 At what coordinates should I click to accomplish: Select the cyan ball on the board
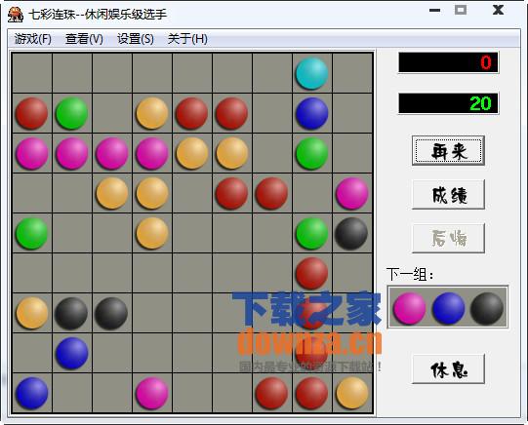(x=311, y=73)
